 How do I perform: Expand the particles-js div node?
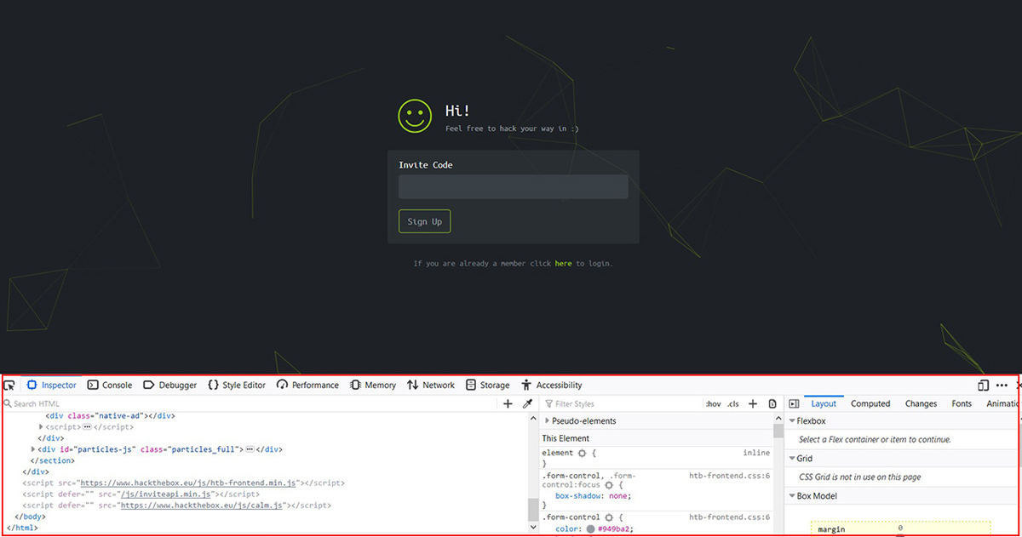coord(33,449)
